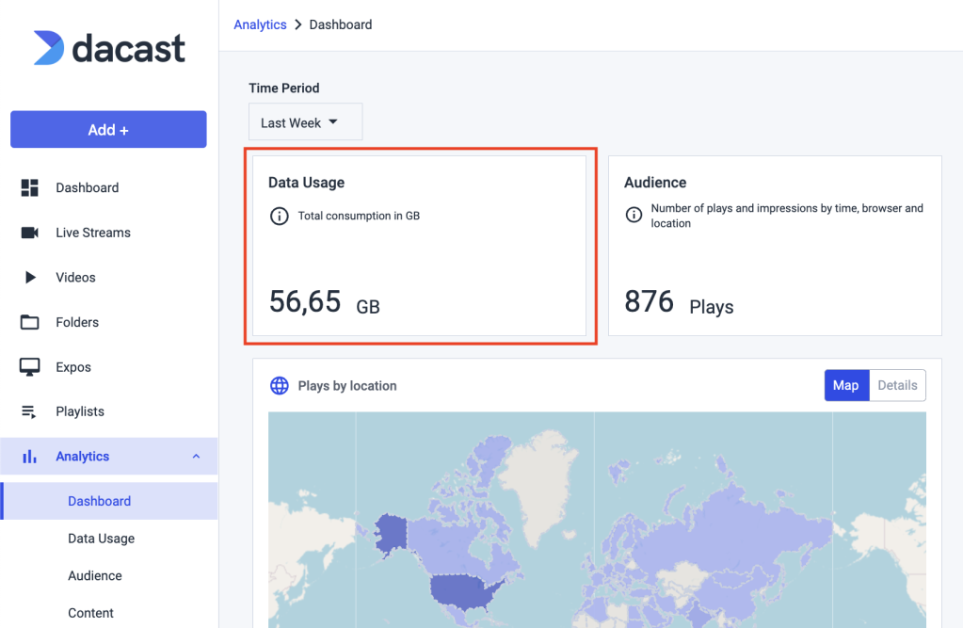Select the Content item under Analytics

[x=90, y=613]
